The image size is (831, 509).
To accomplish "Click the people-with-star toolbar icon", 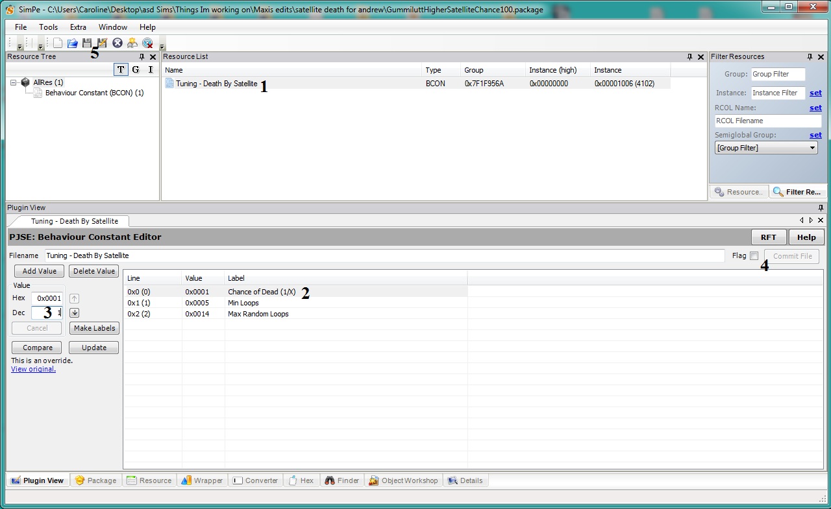I will tap(132, 43).
